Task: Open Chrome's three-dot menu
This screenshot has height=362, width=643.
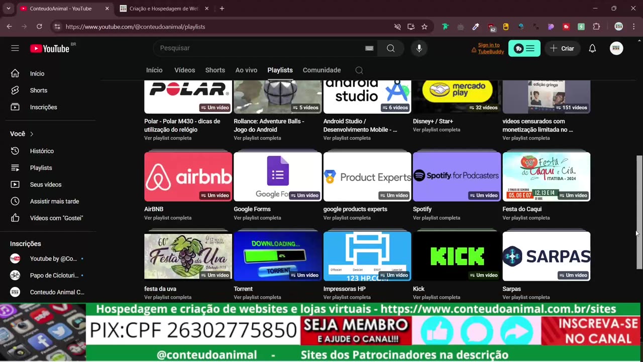Action: click(633, 27)
